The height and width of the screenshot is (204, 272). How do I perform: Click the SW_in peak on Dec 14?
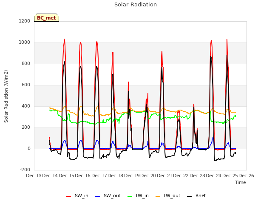pyautogui.click(x=64, y=39)
